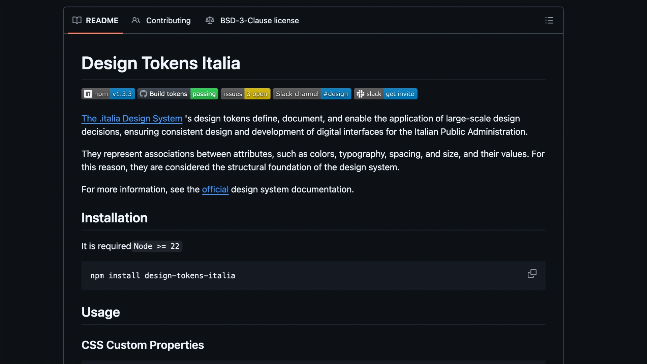The image size is (647, 364).
Task: Click the Usage heading
Action: point(101,312)
